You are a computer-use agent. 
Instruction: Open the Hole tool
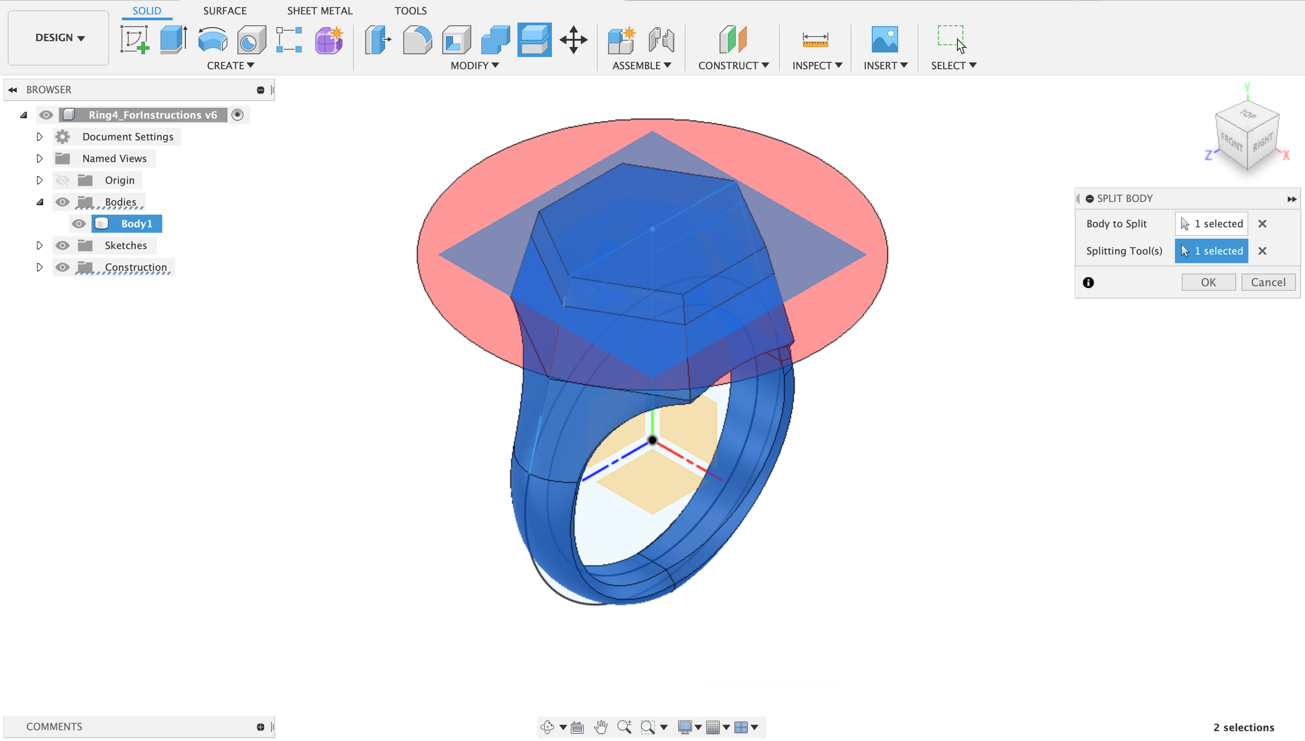click(x=251, y=39)
